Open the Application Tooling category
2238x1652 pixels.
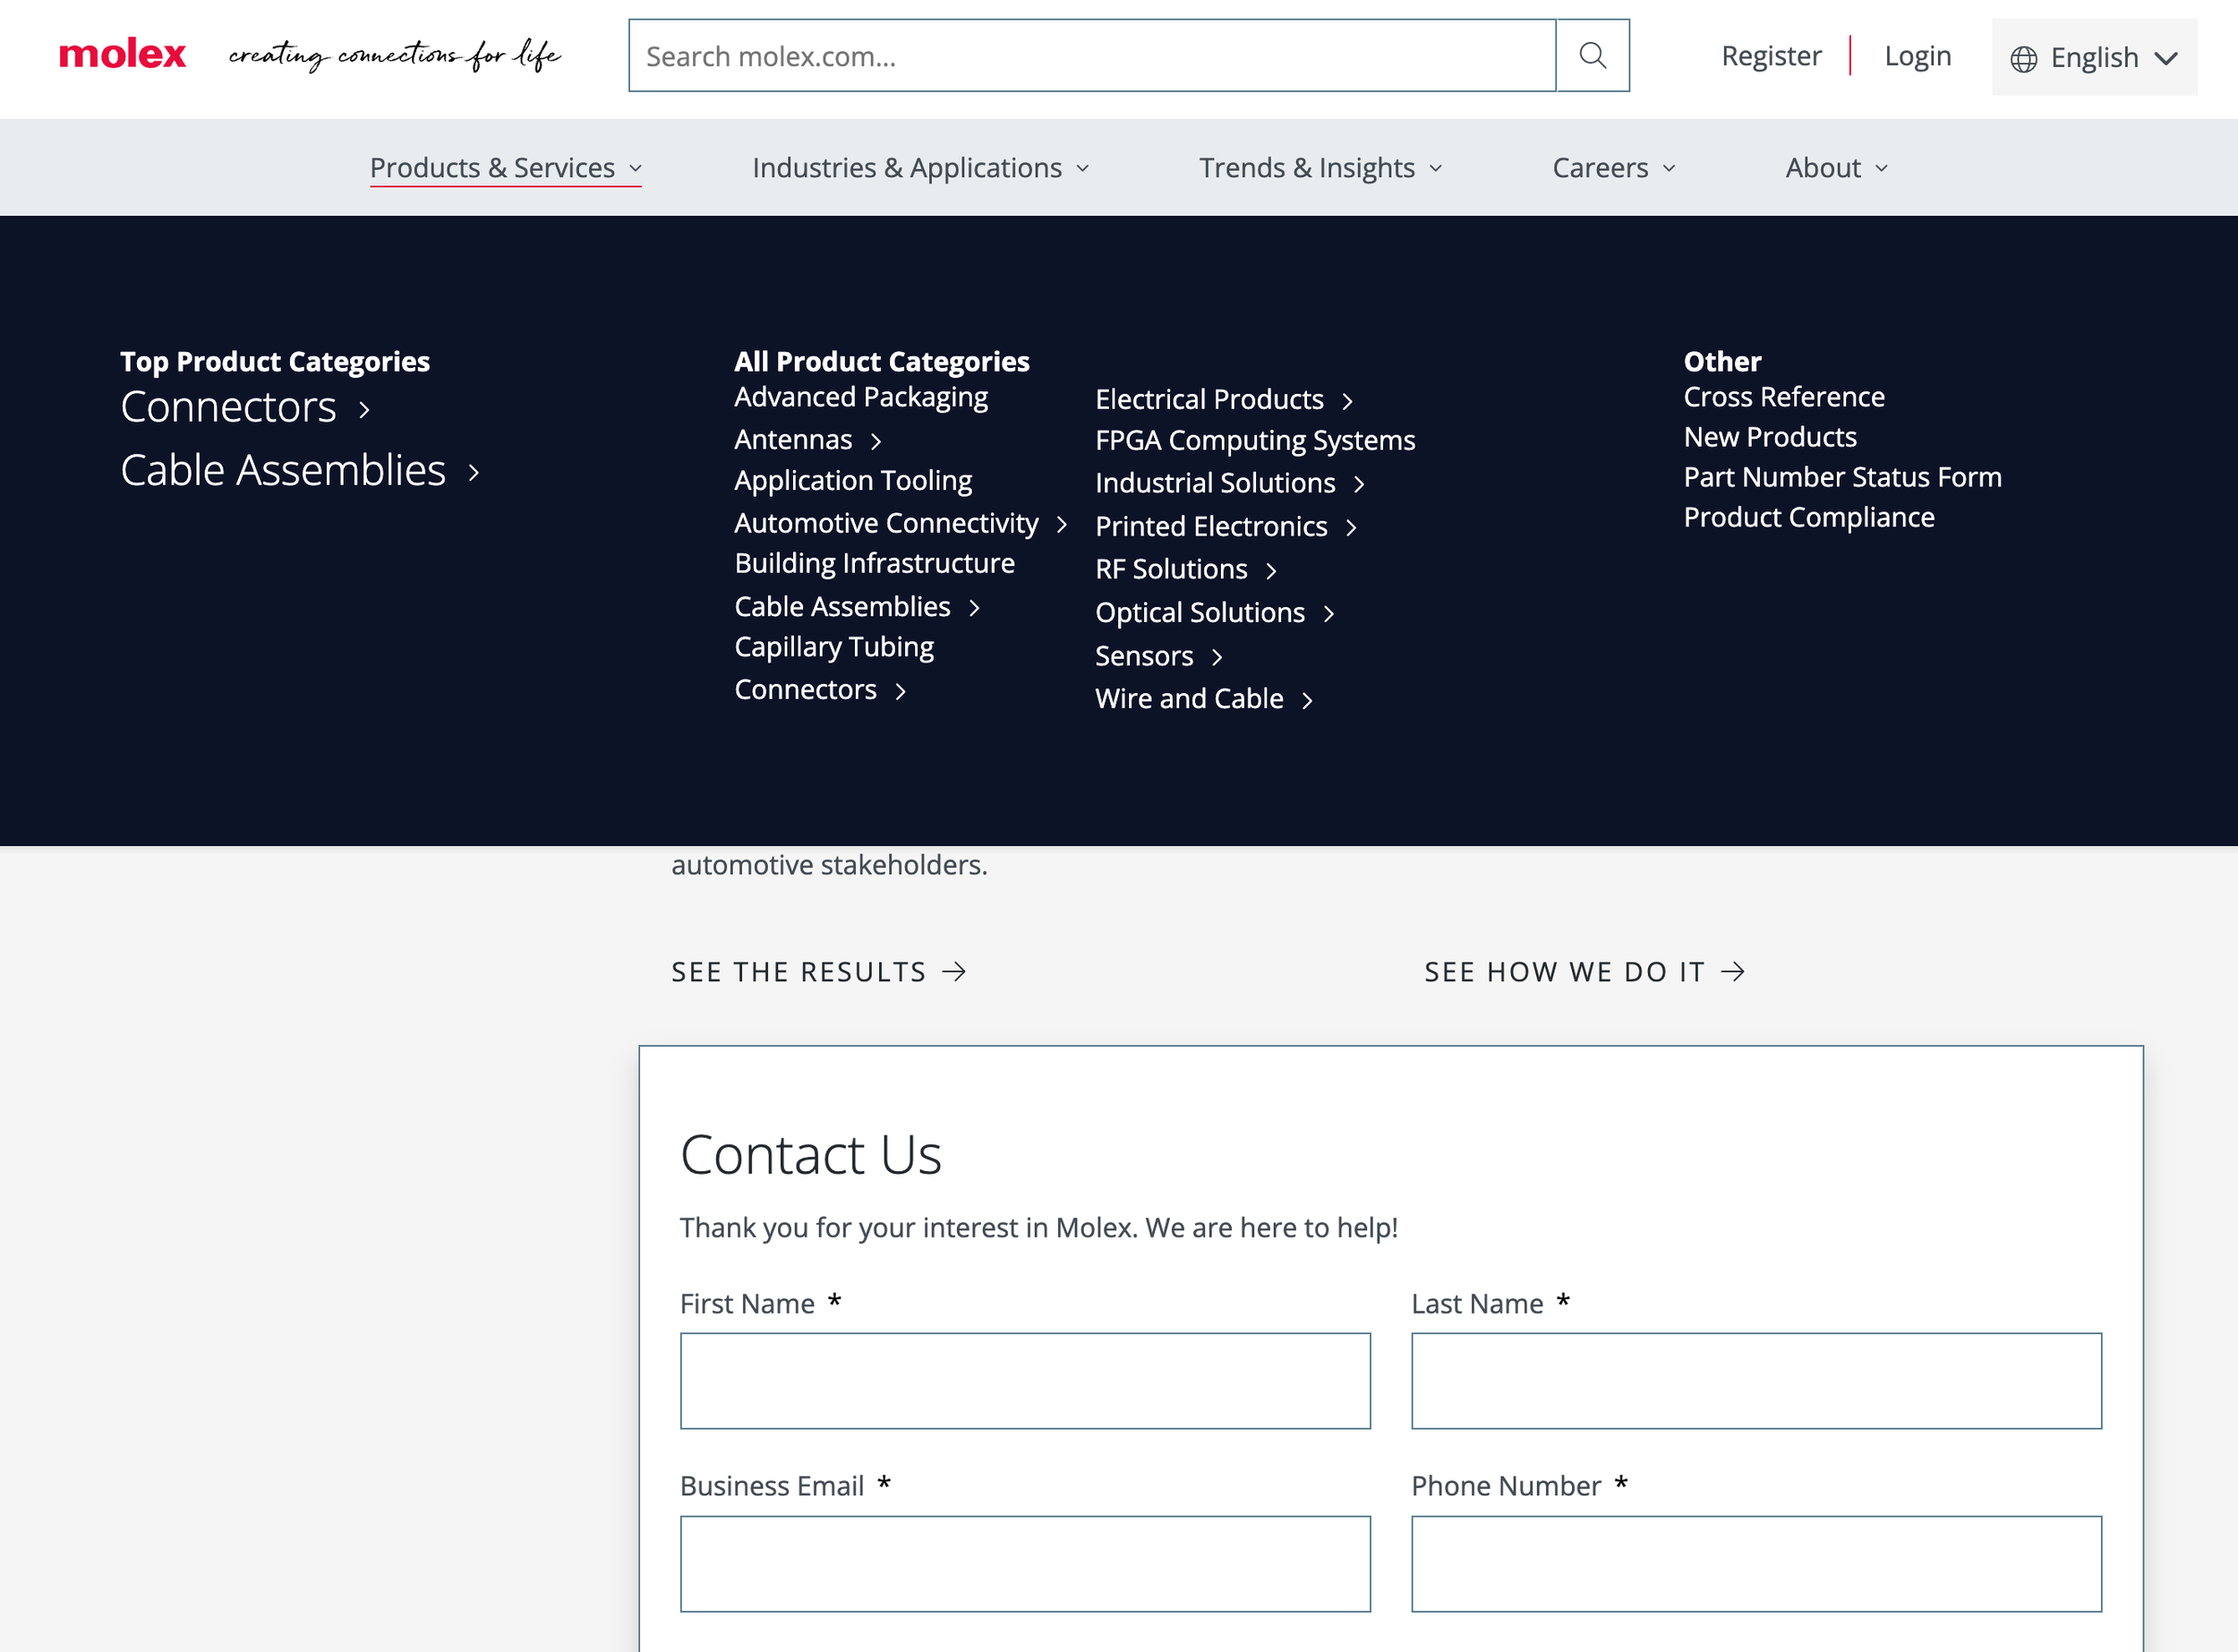click(x=852, y=481)
